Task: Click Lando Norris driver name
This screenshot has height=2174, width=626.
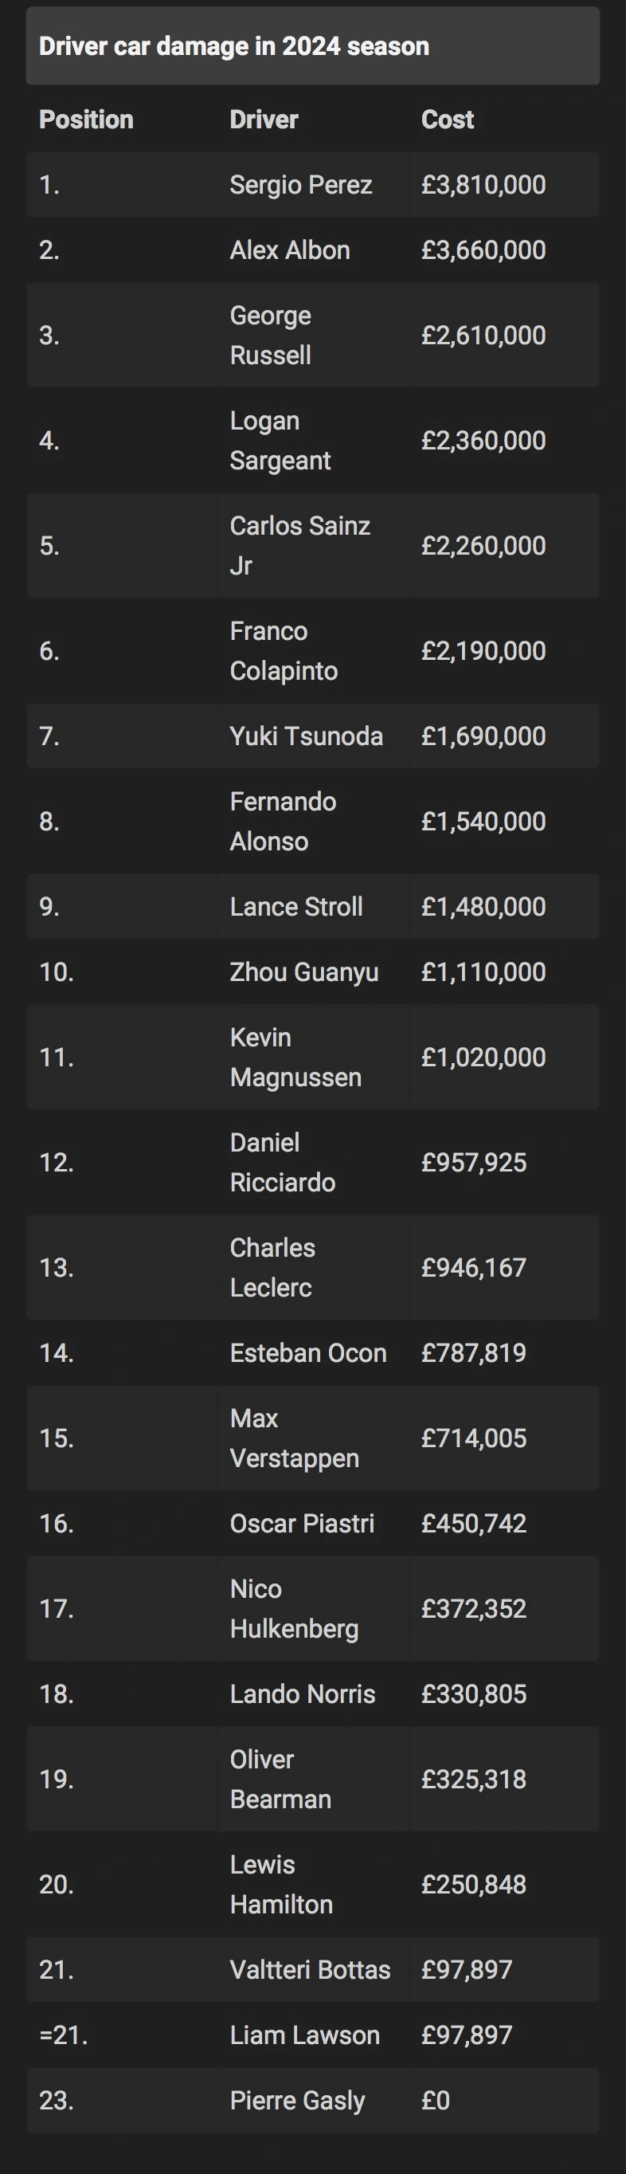Action: pyautogui.click(x=302, y=1693)
